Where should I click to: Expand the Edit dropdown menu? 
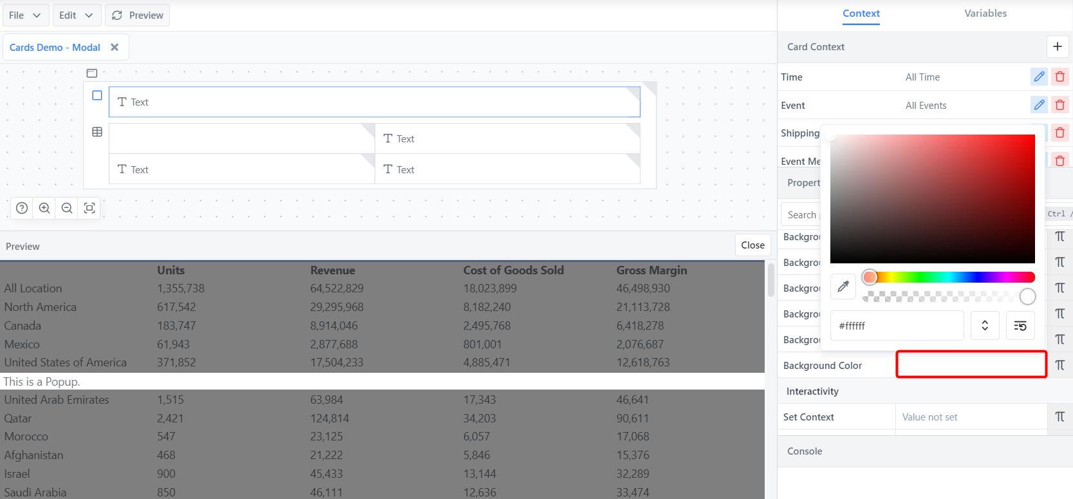76,15
